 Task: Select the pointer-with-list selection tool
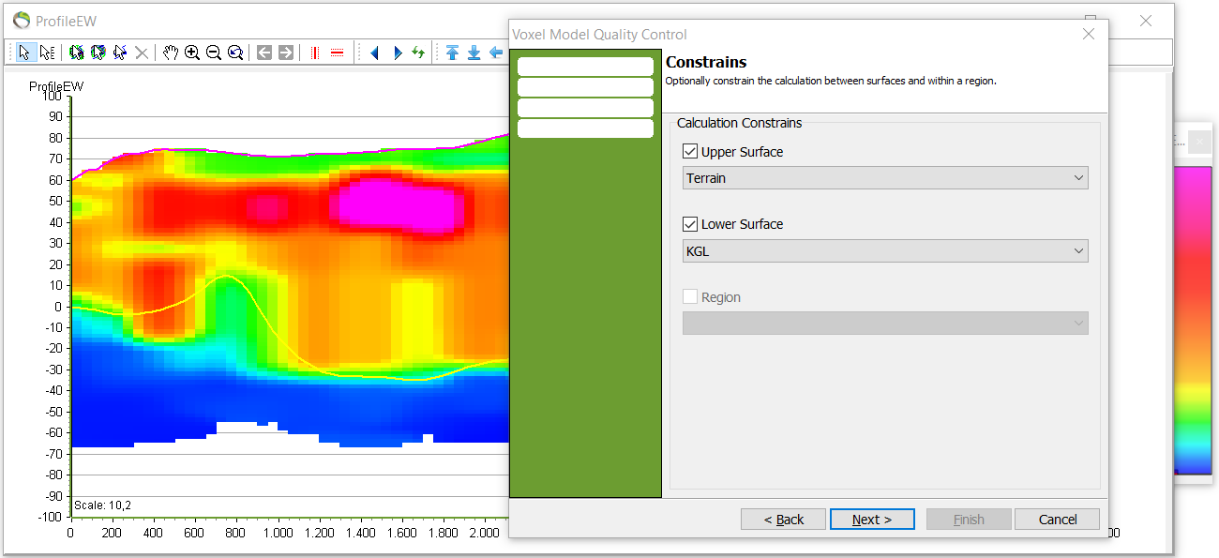point(47,53)
